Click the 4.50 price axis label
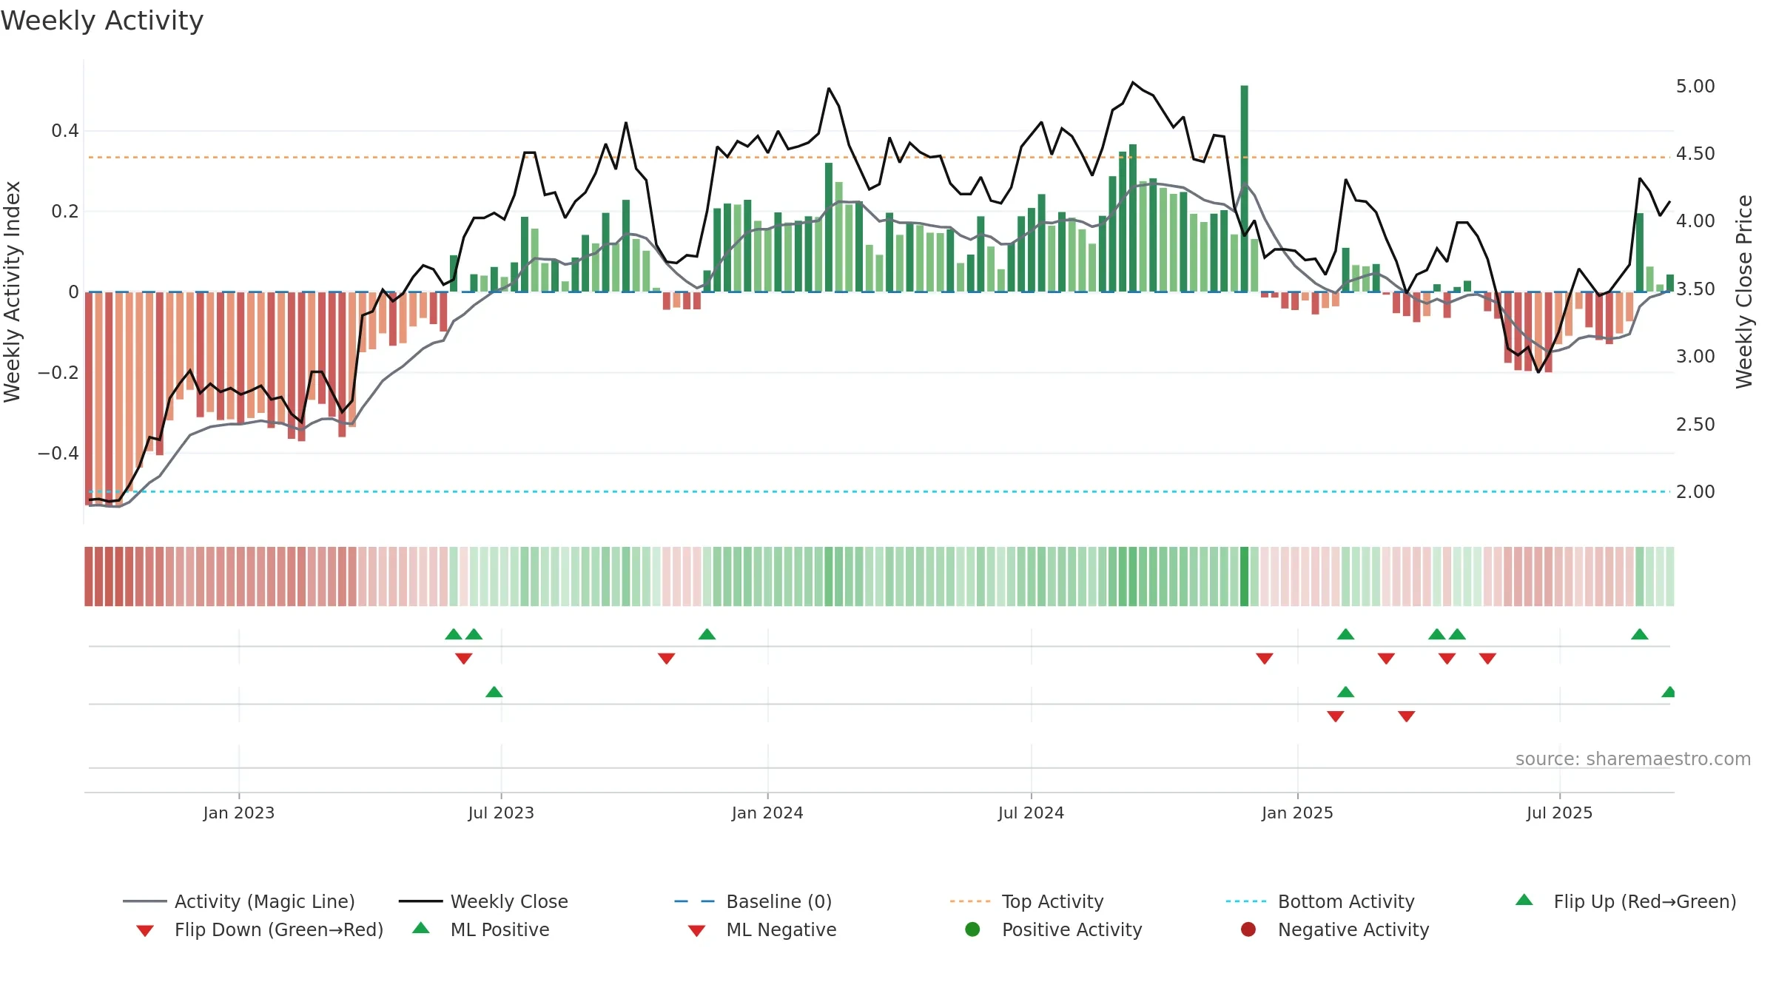The height and width of the screenshot is (999, 1776). point(1695,154)
